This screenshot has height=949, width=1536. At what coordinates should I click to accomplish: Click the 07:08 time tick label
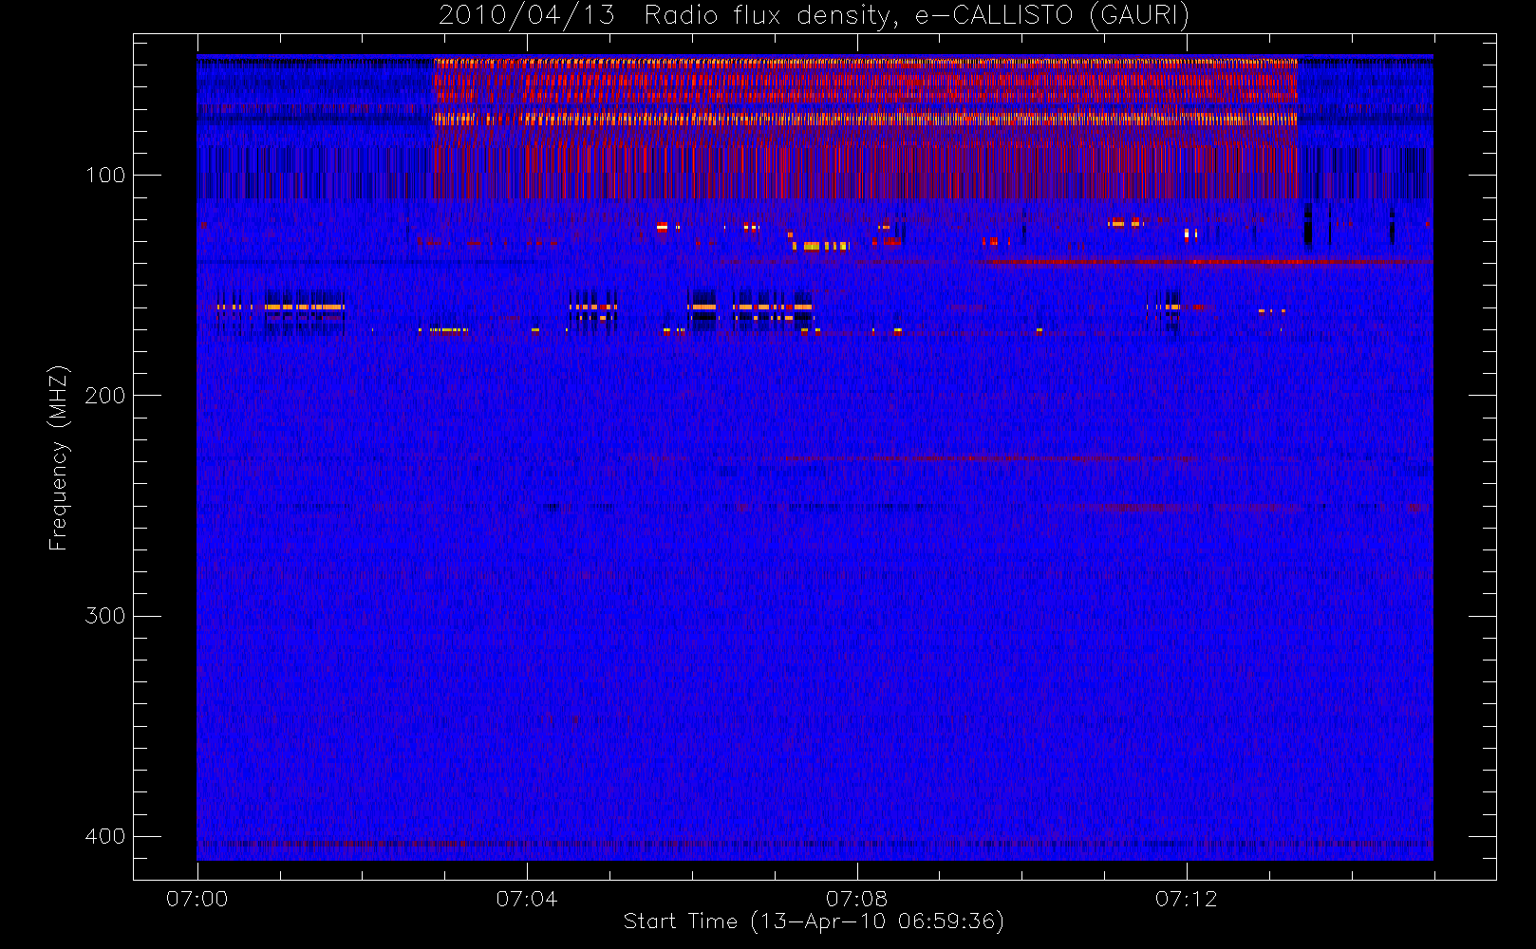[856, 899]
